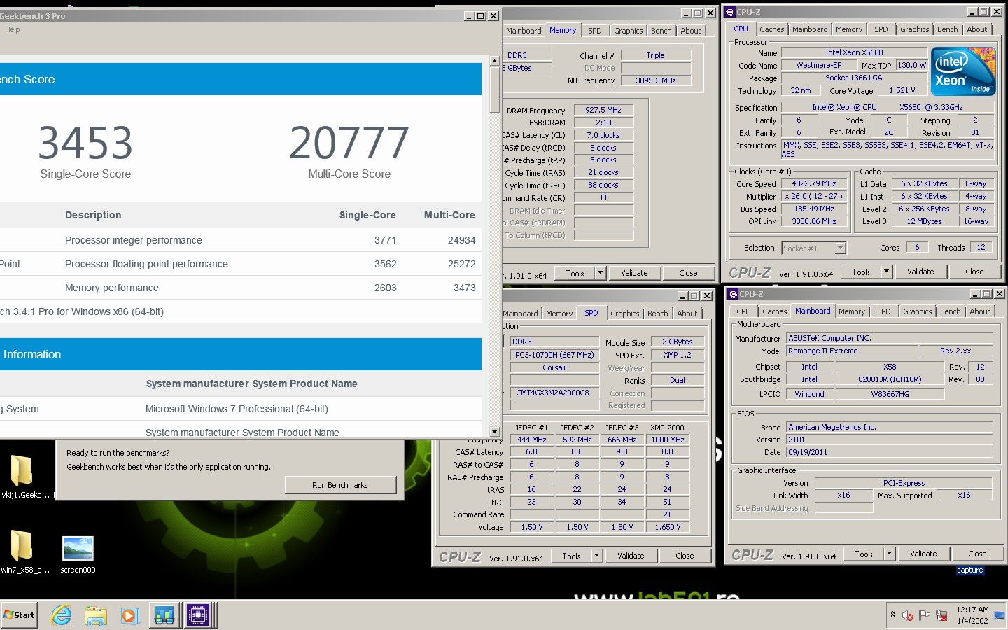Open SPD tab in the ASUSTeK Motherboard window

pos(884,311)
